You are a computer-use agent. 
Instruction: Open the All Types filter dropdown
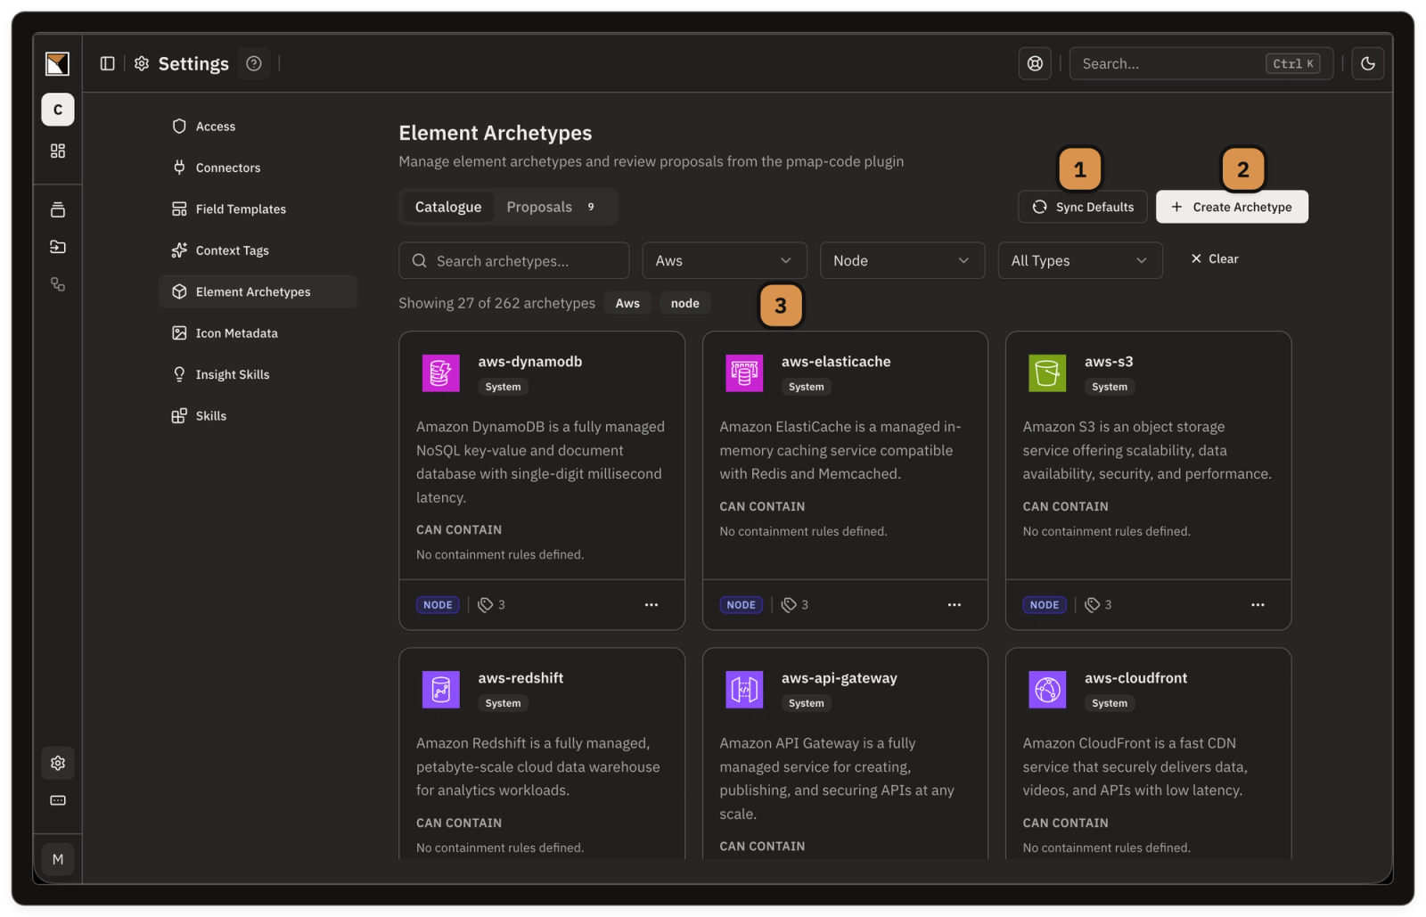(1080, 260)
